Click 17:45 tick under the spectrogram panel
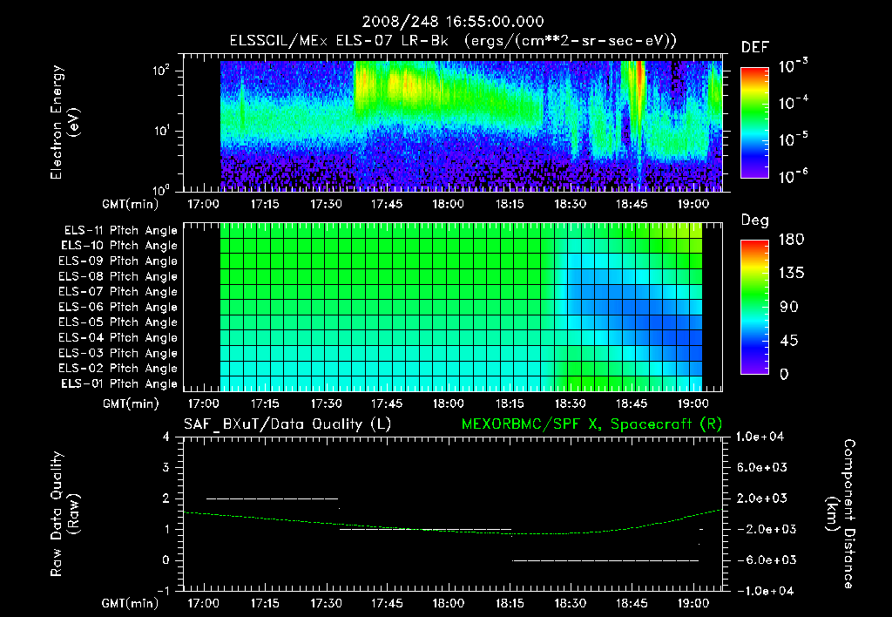This screenshot has width=892, height=617. point(387,204)
